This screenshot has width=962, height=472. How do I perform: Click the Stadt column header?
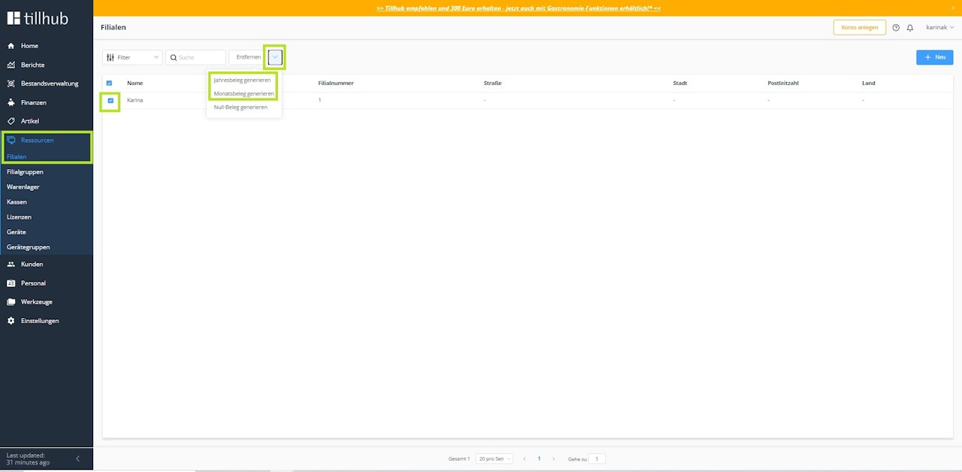(x=680, y=83)
